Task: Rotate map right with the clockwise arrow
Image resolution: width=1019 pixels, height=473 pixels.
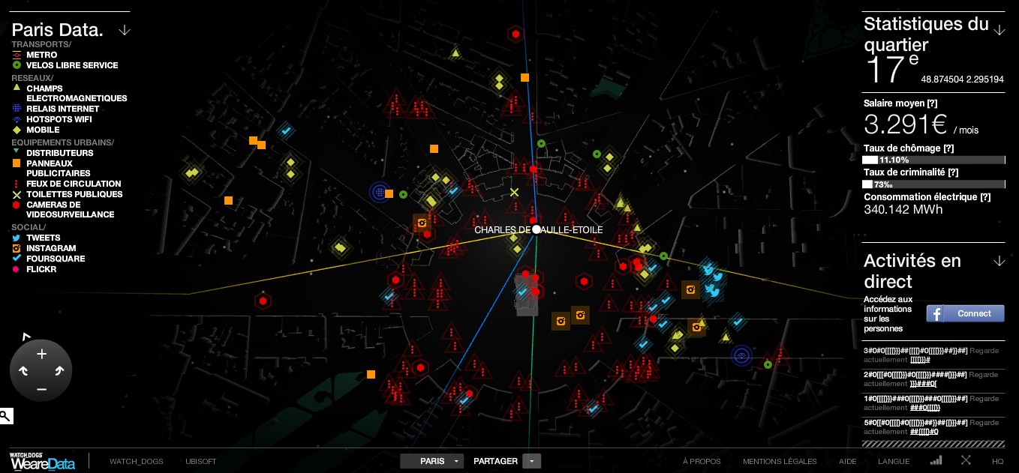Action: pyautogui.click(x=59, y=371)
